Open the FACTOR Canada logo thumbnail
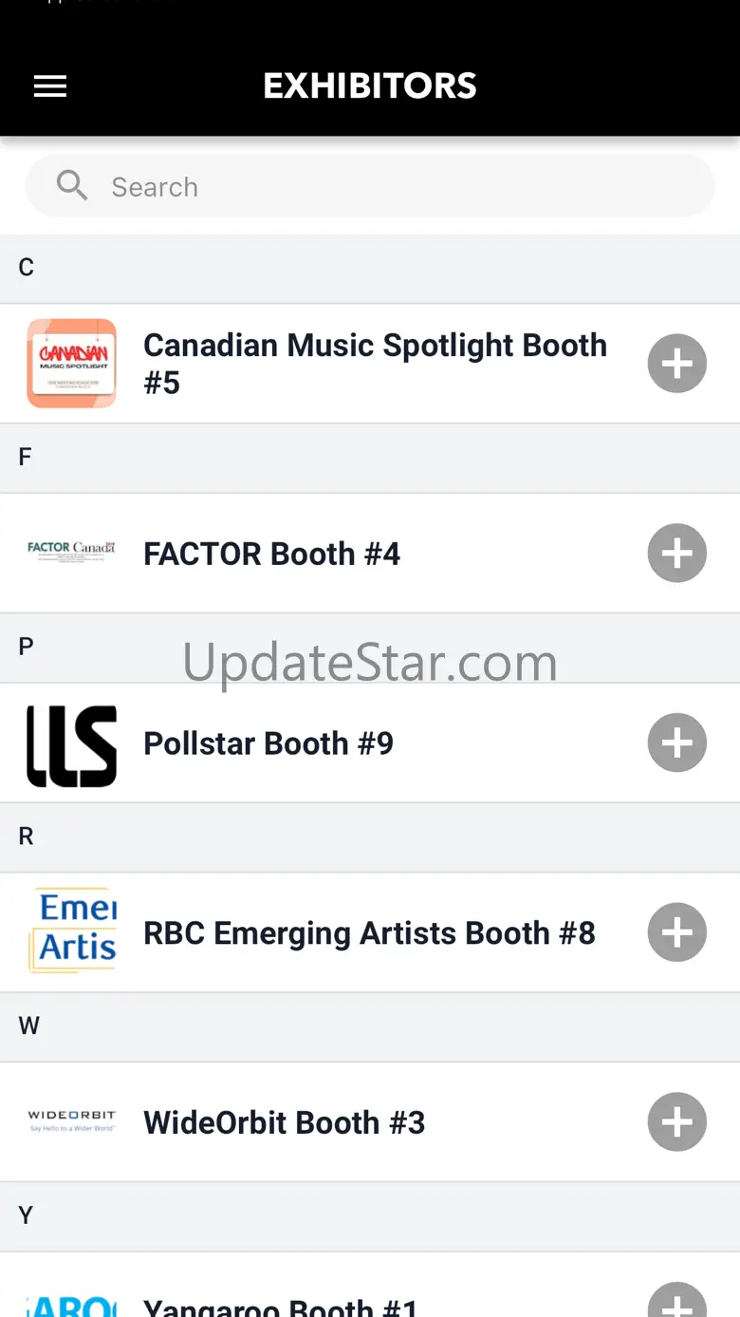The width and height of the screenshot is (740, 1317). [x=71, y=553]
